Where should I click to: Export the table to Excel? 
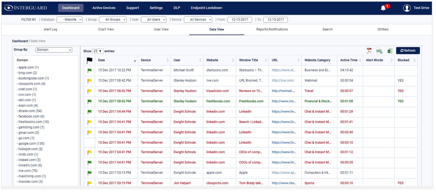tap(390, 51)
